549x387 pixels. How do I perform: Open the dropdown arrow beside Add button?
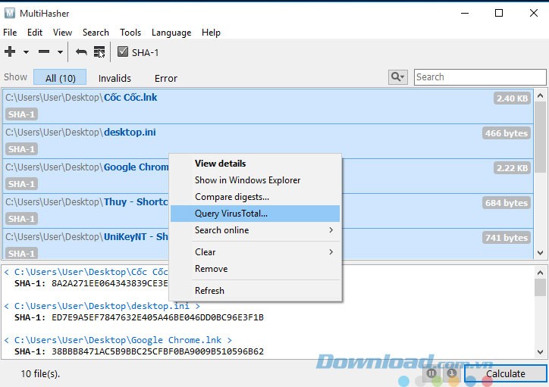click(26, 52)
